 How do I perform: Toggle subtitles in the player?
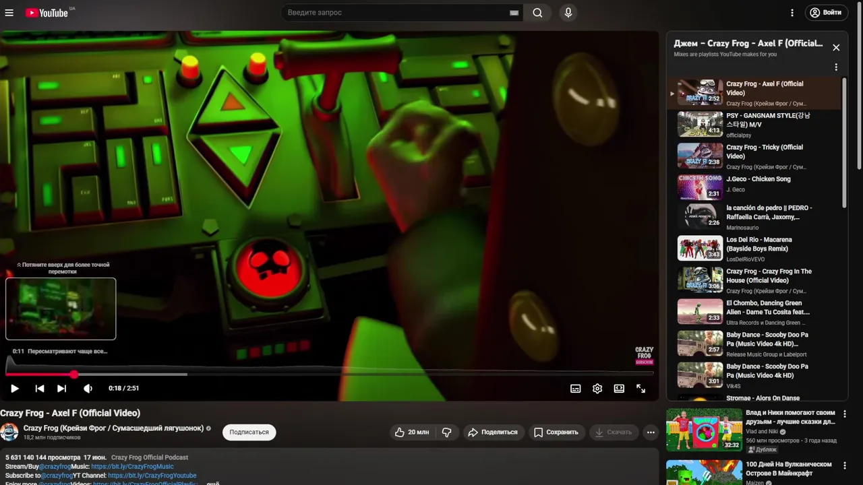(x=576, y=389)
